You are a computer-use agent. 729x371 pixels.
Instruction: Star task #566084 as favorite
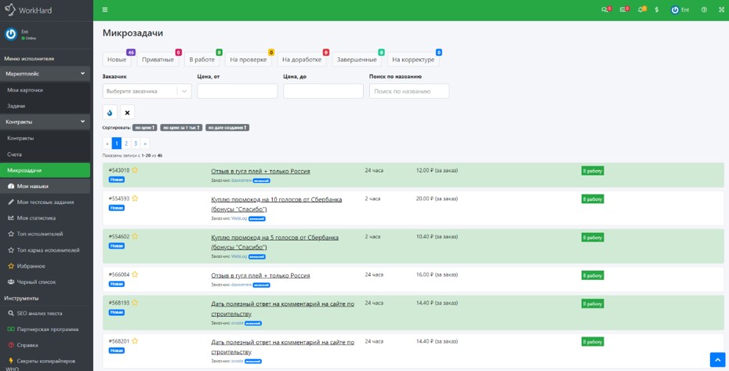coord(135,275)
